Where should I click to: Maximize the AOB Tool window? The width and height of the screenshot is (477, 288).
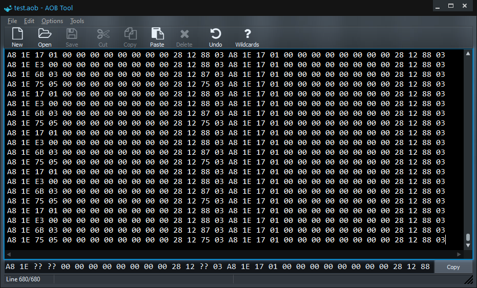[451, 6]
